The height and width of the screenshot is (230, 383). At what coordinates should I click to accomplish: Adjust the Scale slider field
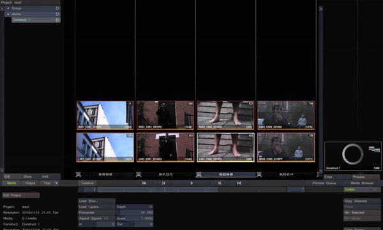135,219
